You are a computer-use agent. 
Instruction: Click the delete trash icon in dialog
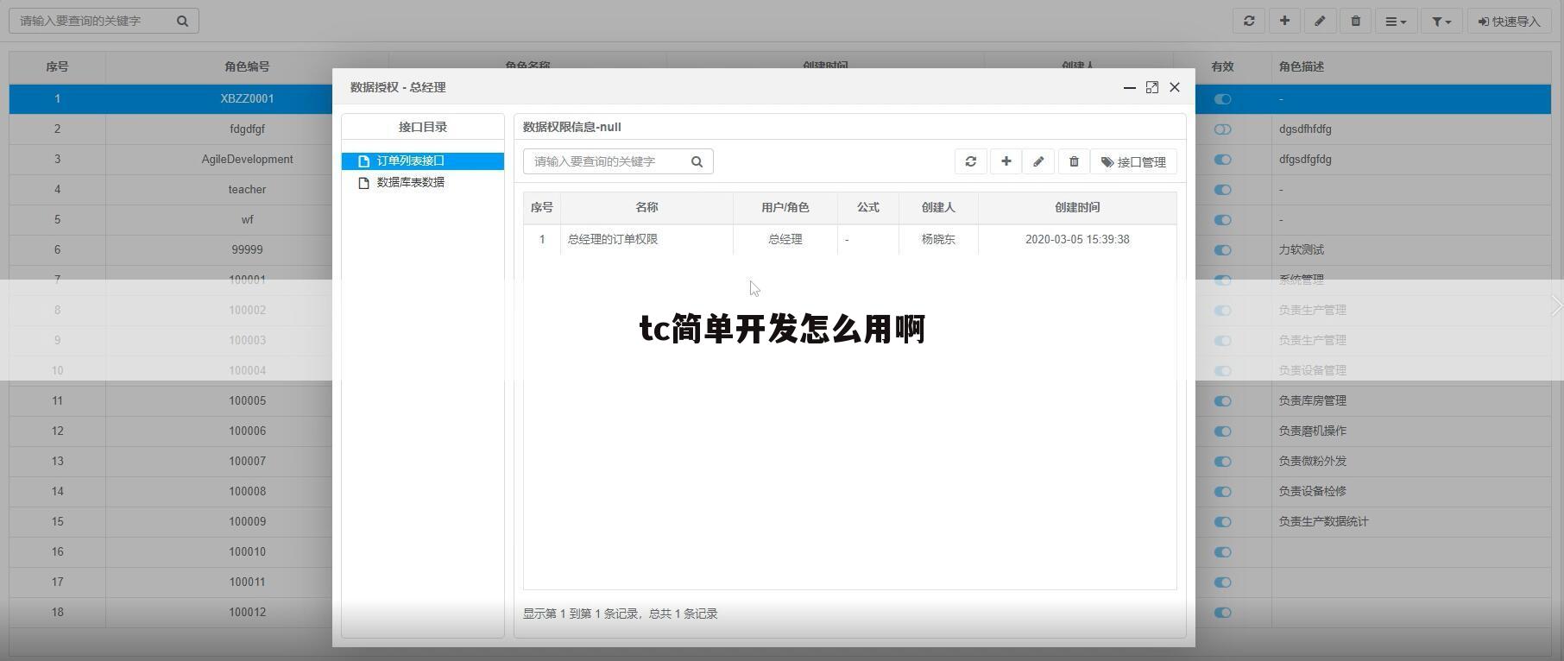tap(1074, 161)
